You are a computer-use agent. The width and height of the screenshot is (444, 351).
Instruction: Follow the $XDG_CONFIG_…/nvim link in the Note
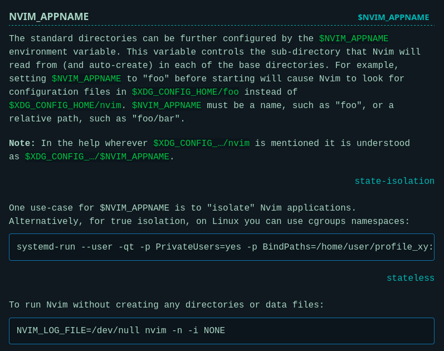point(201,144)
